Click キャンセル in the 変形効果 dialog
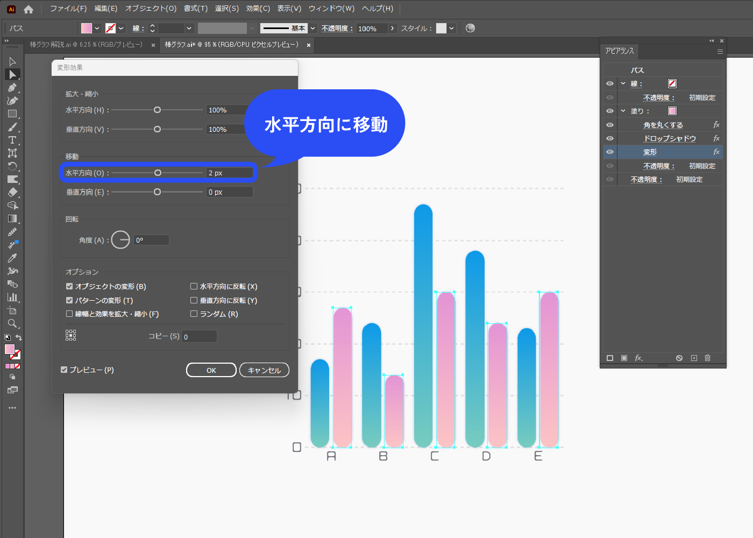The width and height of the screenshot is (753, 538). [264, 370]
